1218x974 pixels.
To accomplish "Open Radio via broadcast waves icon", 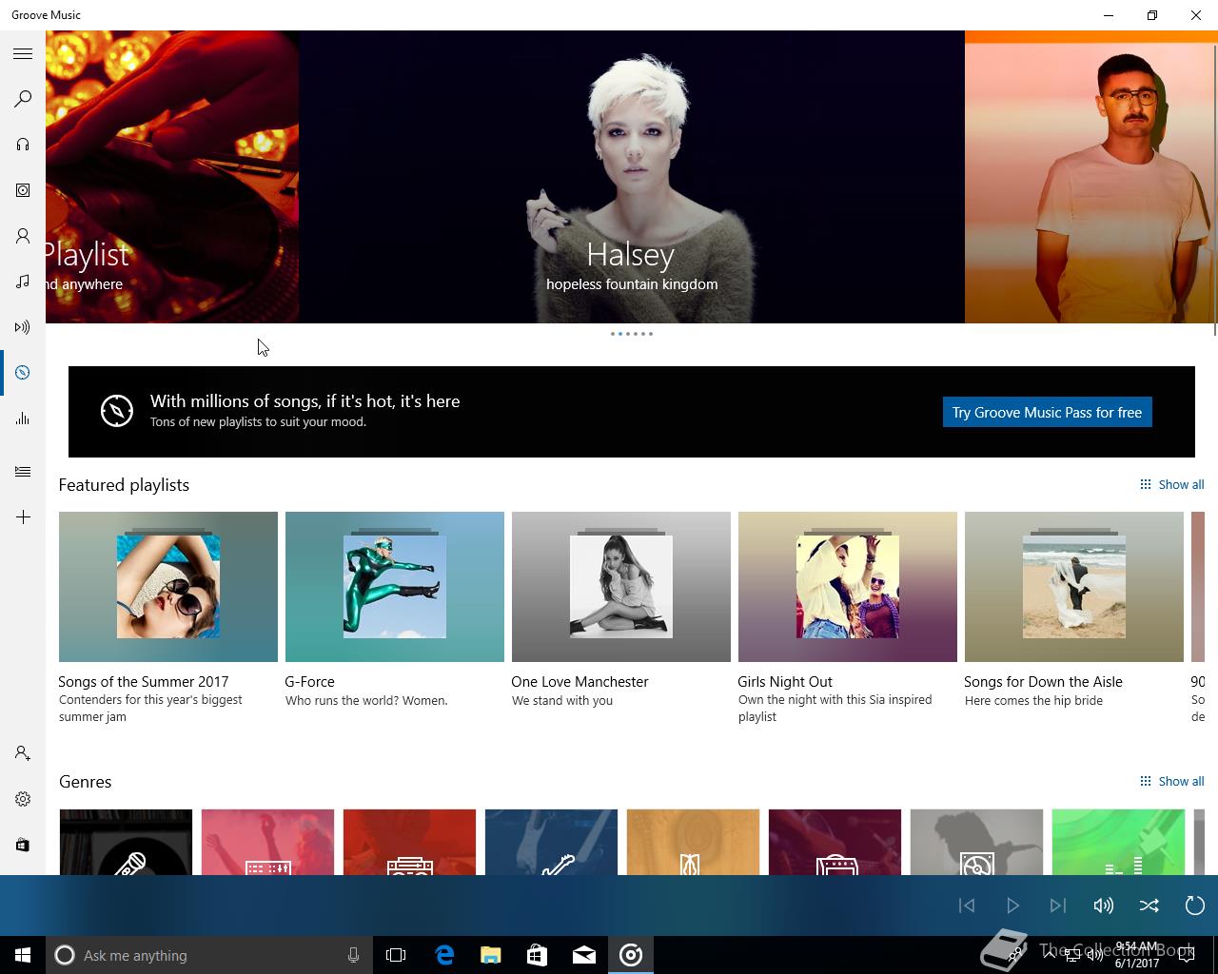I will click(x=23, y=327).
